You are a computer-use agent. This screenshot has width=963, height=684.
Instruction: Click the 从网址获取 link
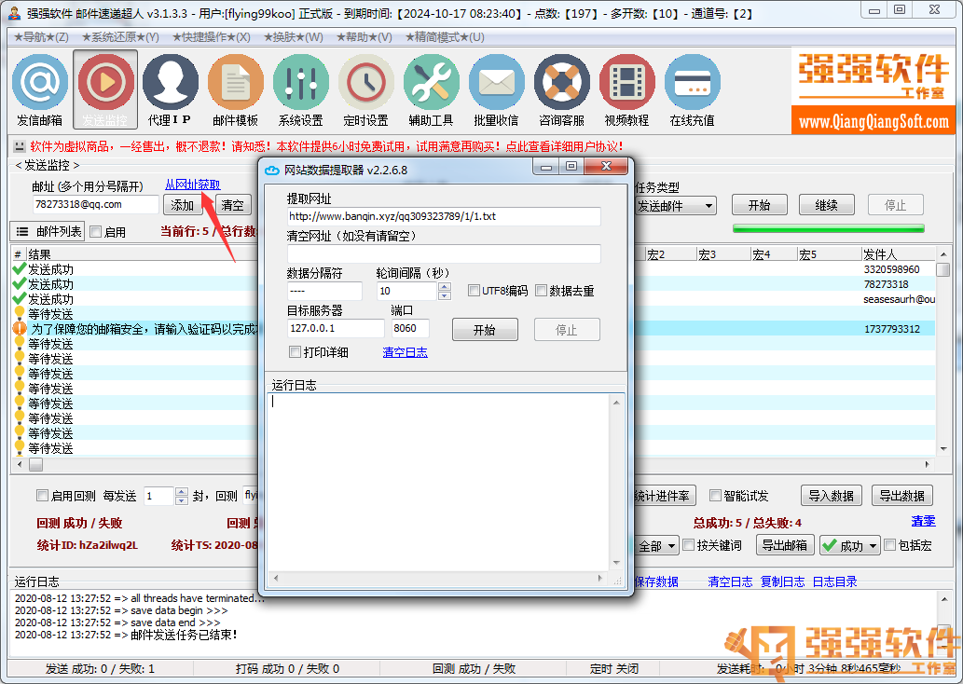pyautogui.click(x=192, y=185)
